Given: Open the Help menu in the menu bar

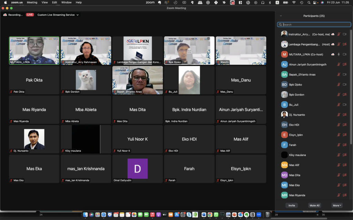Looking at the screenshot, I should pos(79,2).
